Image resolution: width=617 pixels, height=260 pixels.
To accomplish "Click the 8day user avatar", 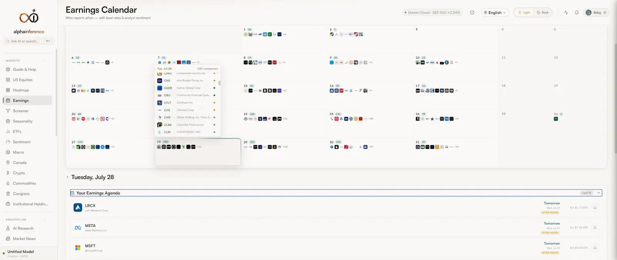I will (x=588, y=12).
